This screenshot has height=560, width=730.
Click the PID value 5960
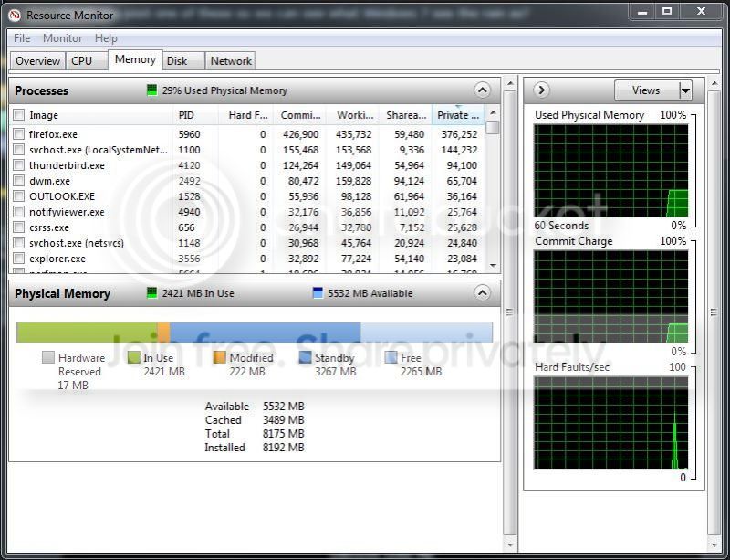[189, 134]
